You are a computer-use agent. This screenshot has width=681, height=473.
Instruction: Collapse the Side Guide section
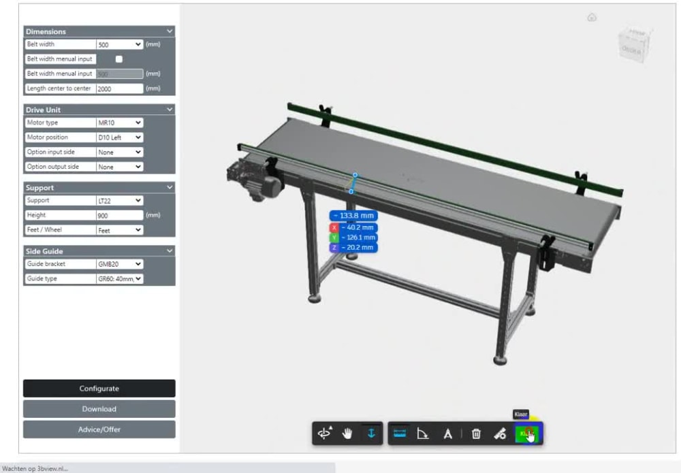tap(170, 251)
